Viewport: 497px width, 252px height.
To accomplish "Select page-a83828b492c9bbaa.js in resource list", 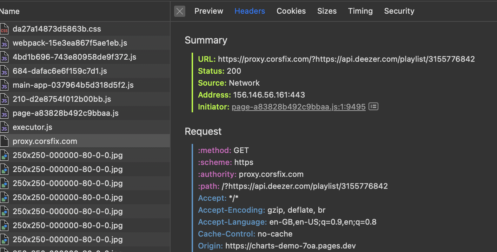I will [85, 113].
